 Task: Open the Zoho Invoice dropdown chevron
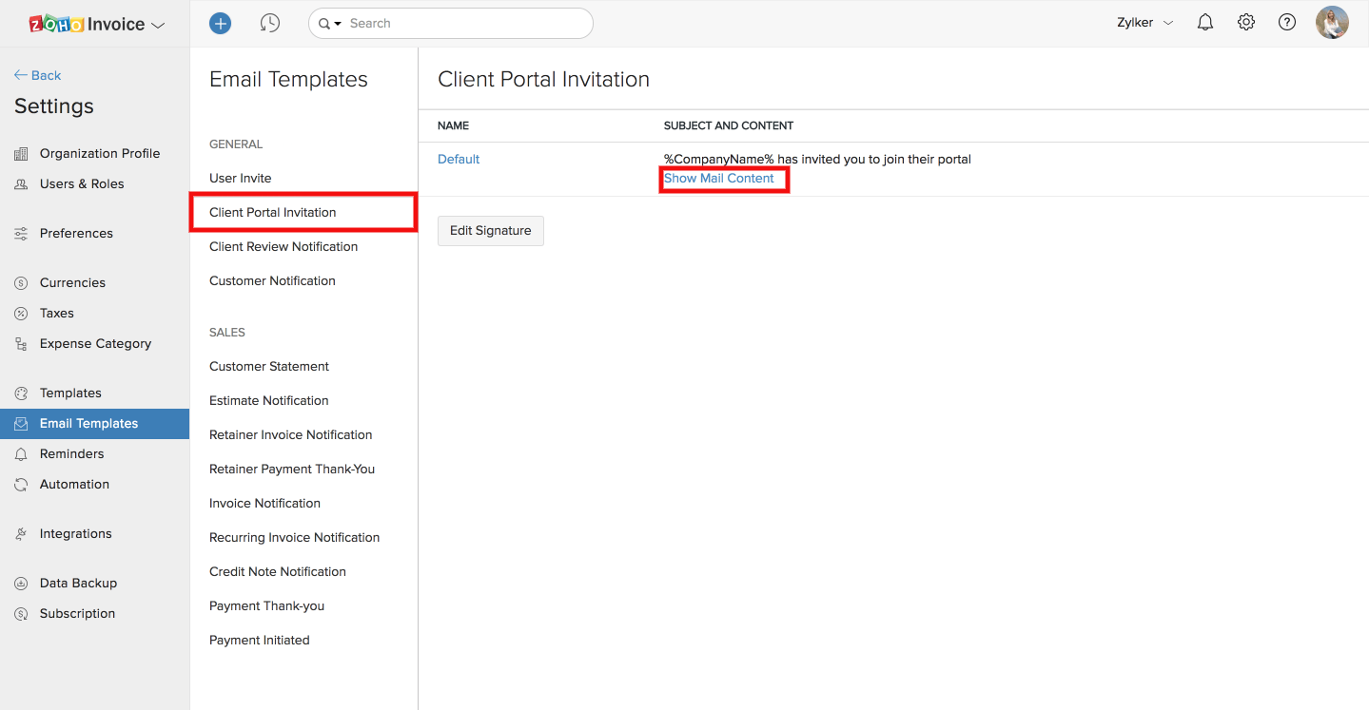tap(158, 23)
